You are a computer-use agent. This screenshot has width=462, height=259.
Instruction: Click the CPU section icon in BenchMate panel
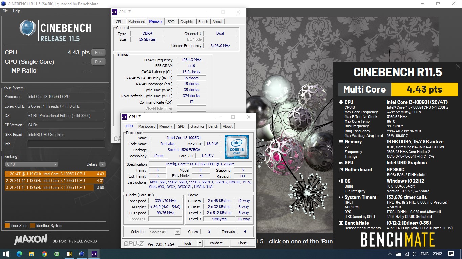pyautogui.click(x=341, y=102)
